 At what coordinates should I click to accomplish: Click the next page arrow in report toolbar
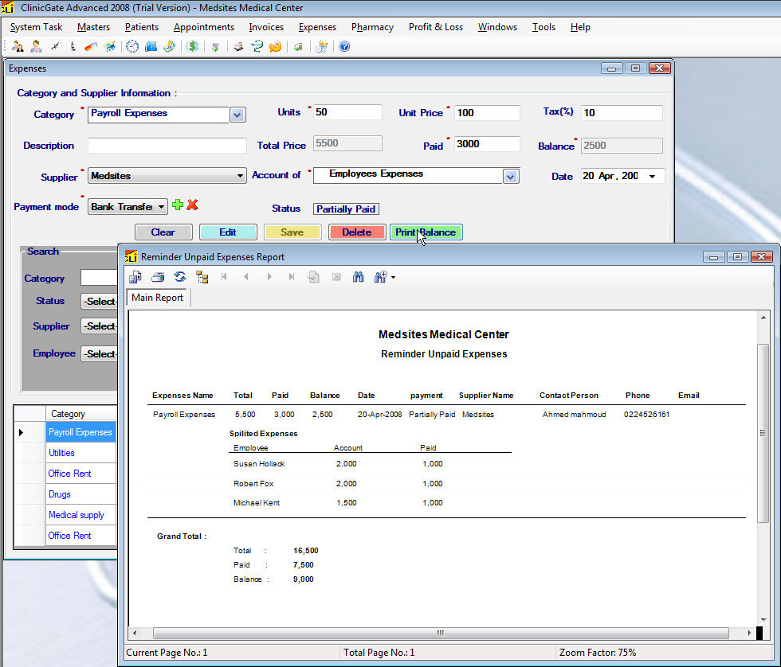click(x=269, y=277)
